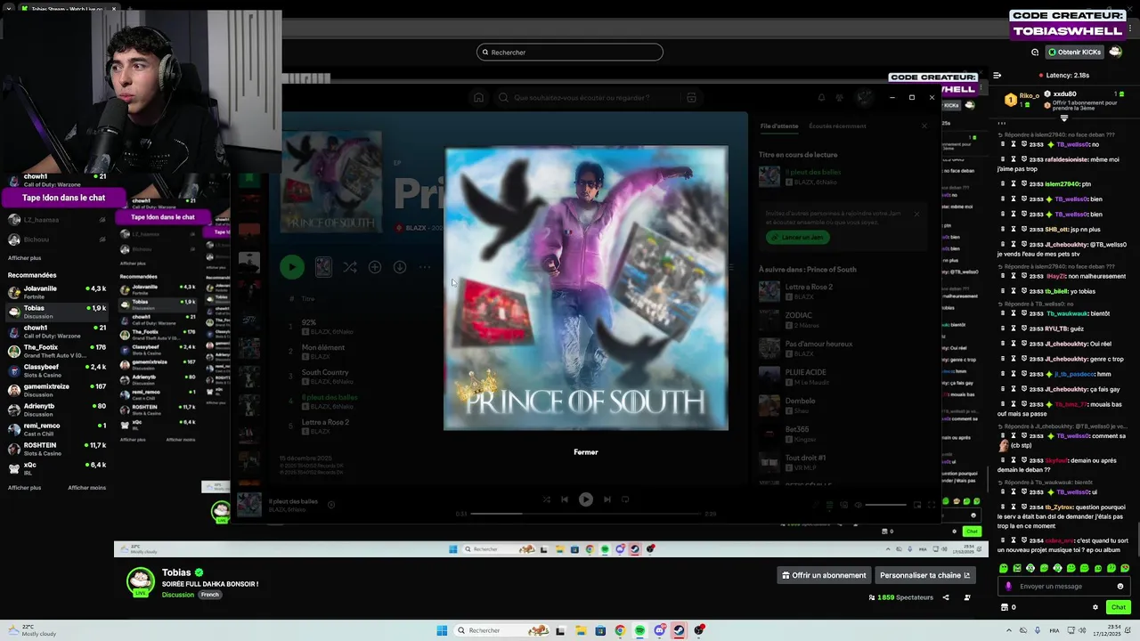
Task: Open the three-dots menu above the chat messages
Action: click(1002, 124)
